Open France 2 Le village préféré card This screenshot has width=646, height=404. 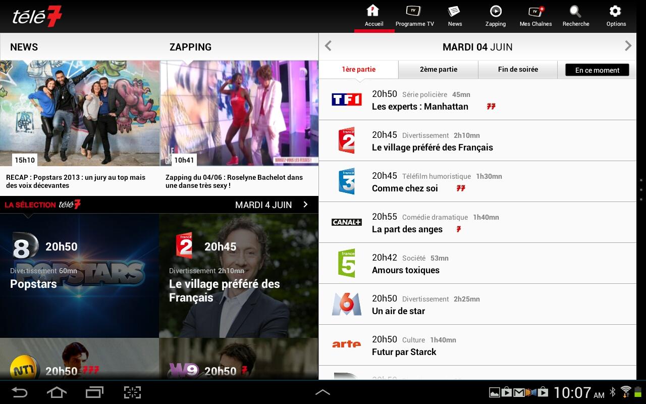click(x=239, y=276)
